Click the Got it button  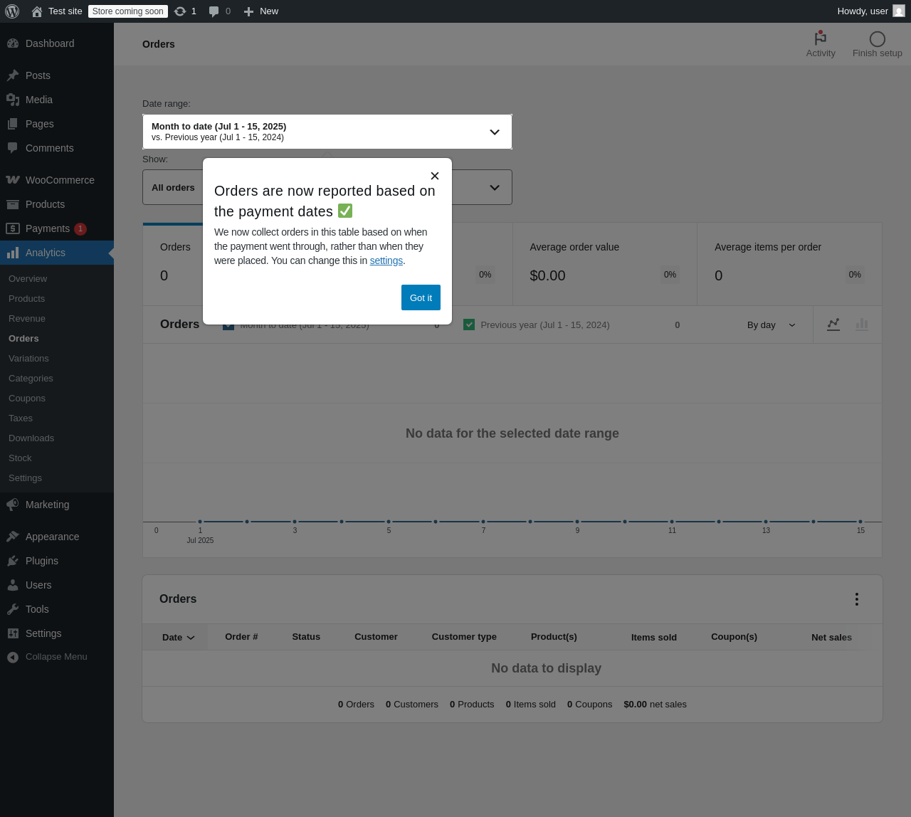(421, 297)
